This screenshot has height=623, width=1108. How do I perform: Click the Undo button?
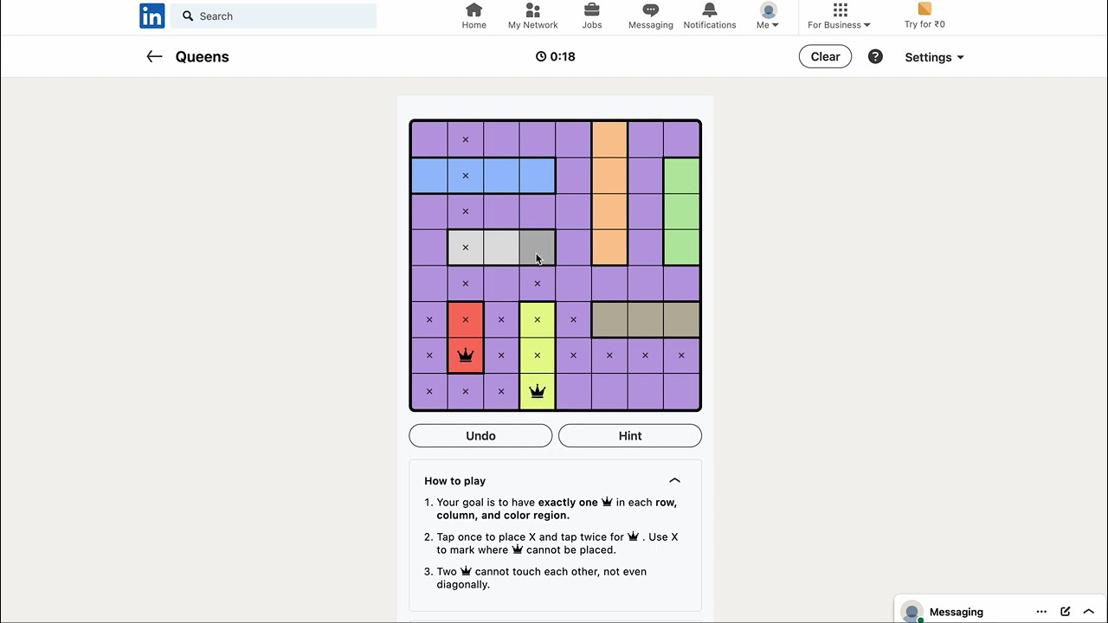[480, 436]
